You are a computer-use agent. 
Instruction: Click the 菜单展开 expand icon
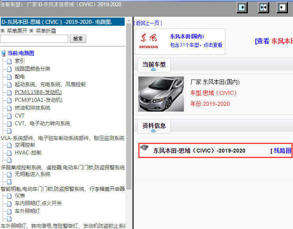[x=3, y=31]
